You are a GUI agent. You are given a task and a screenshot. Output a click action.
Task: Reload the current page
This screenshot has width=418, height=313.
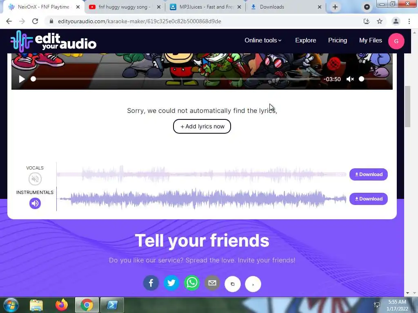(x=35, y=21)
